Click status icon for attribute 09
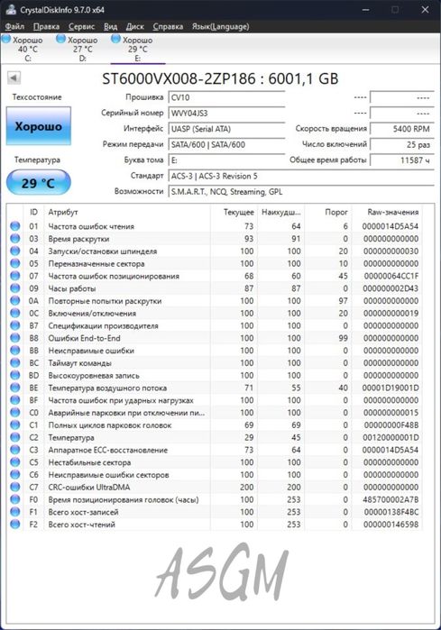This screenshot has width=441, height=630. coord(14,288)
